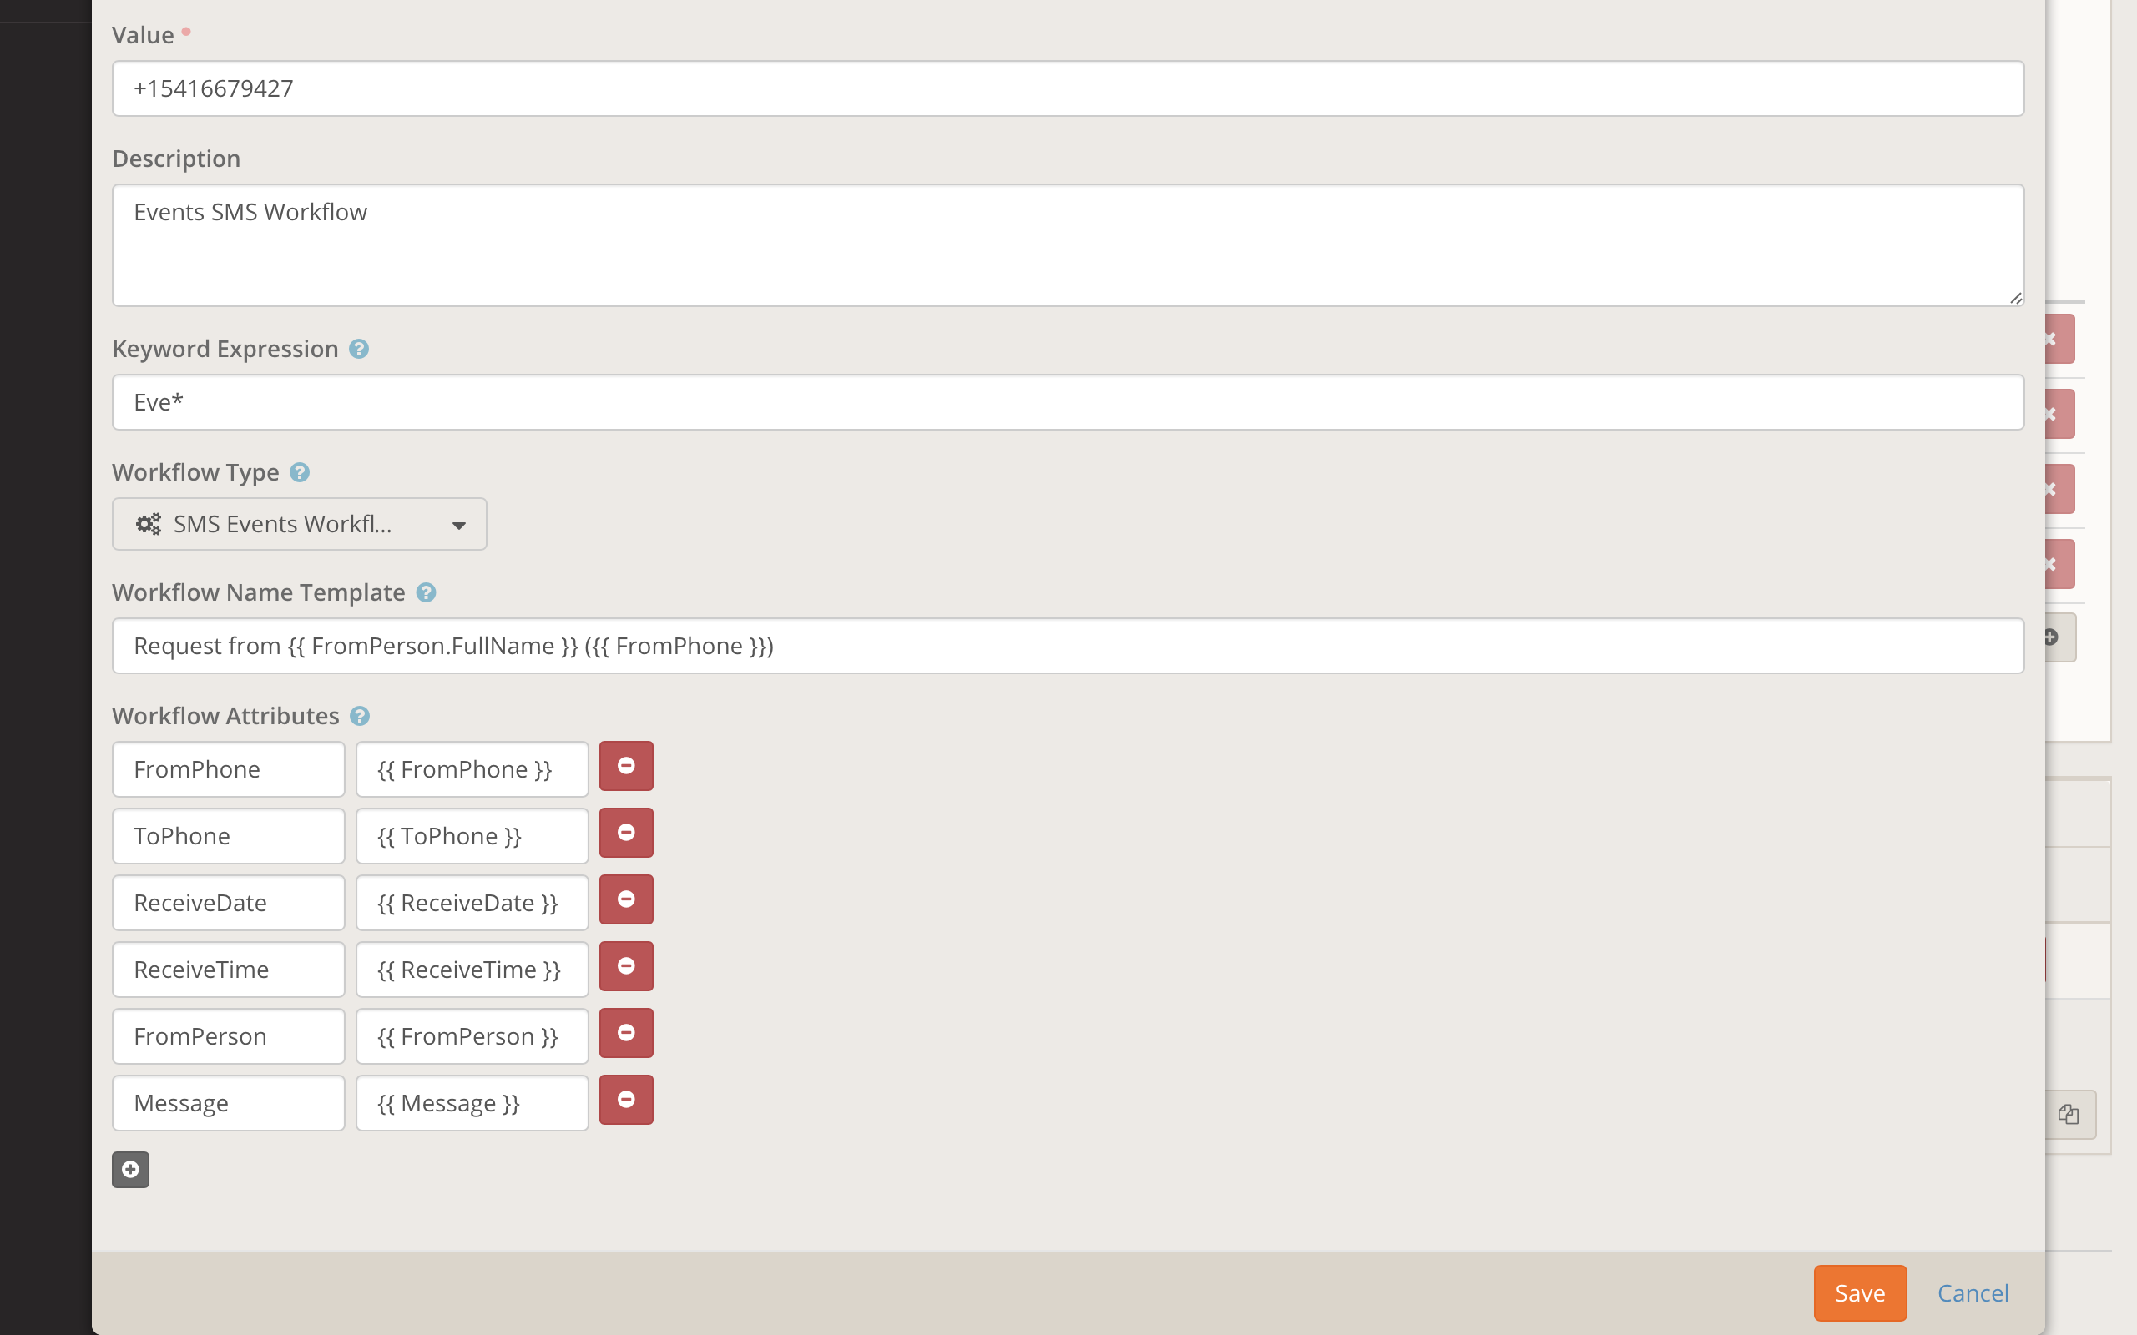
Task: Click the {{ FromPerson }} value field
Action: (472, 1035)
